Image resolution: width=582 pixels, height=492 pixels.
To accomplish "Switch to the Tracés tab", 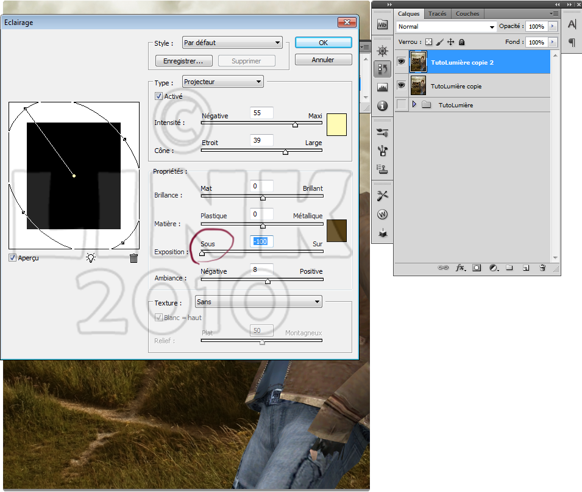I will pos(437,13).
